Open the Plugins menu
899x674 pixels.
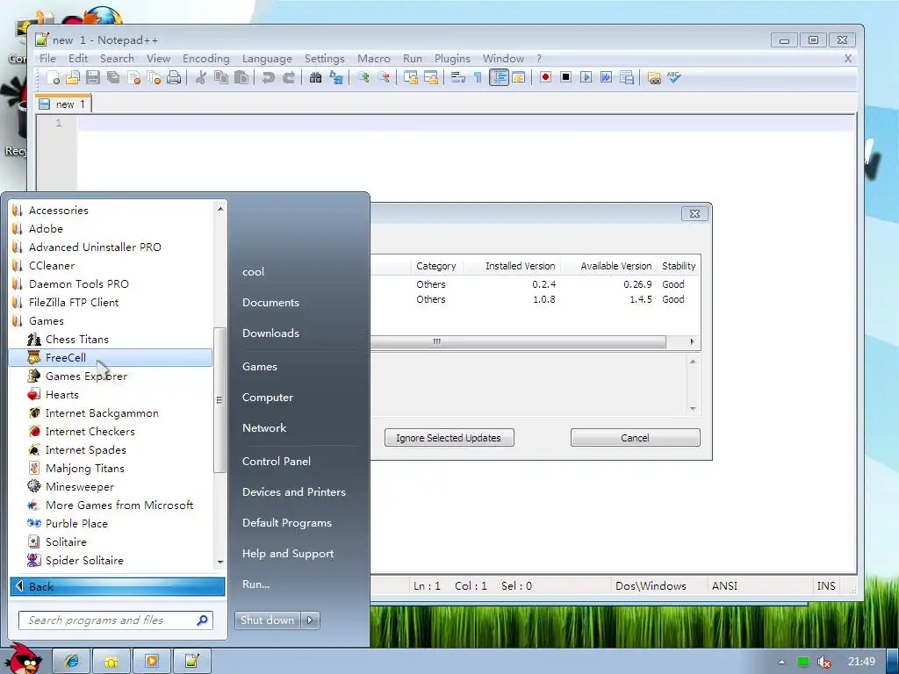coord(452,59)
